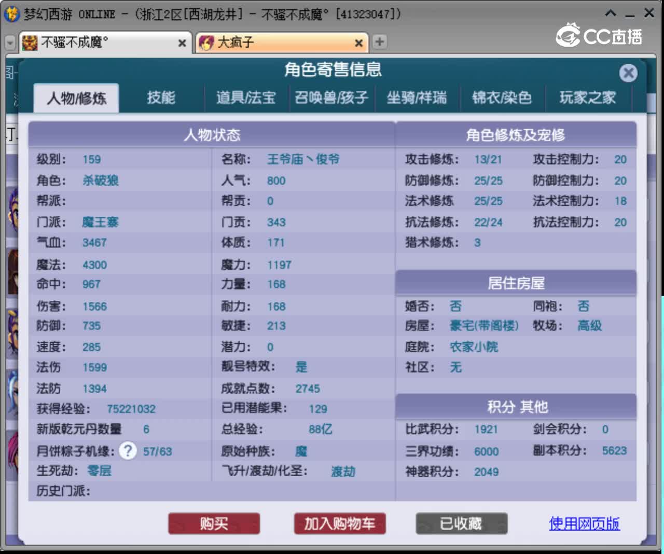Screen dimensions: 664x554
Task: Click the 已收藏 button
Action: coord(461,523)
